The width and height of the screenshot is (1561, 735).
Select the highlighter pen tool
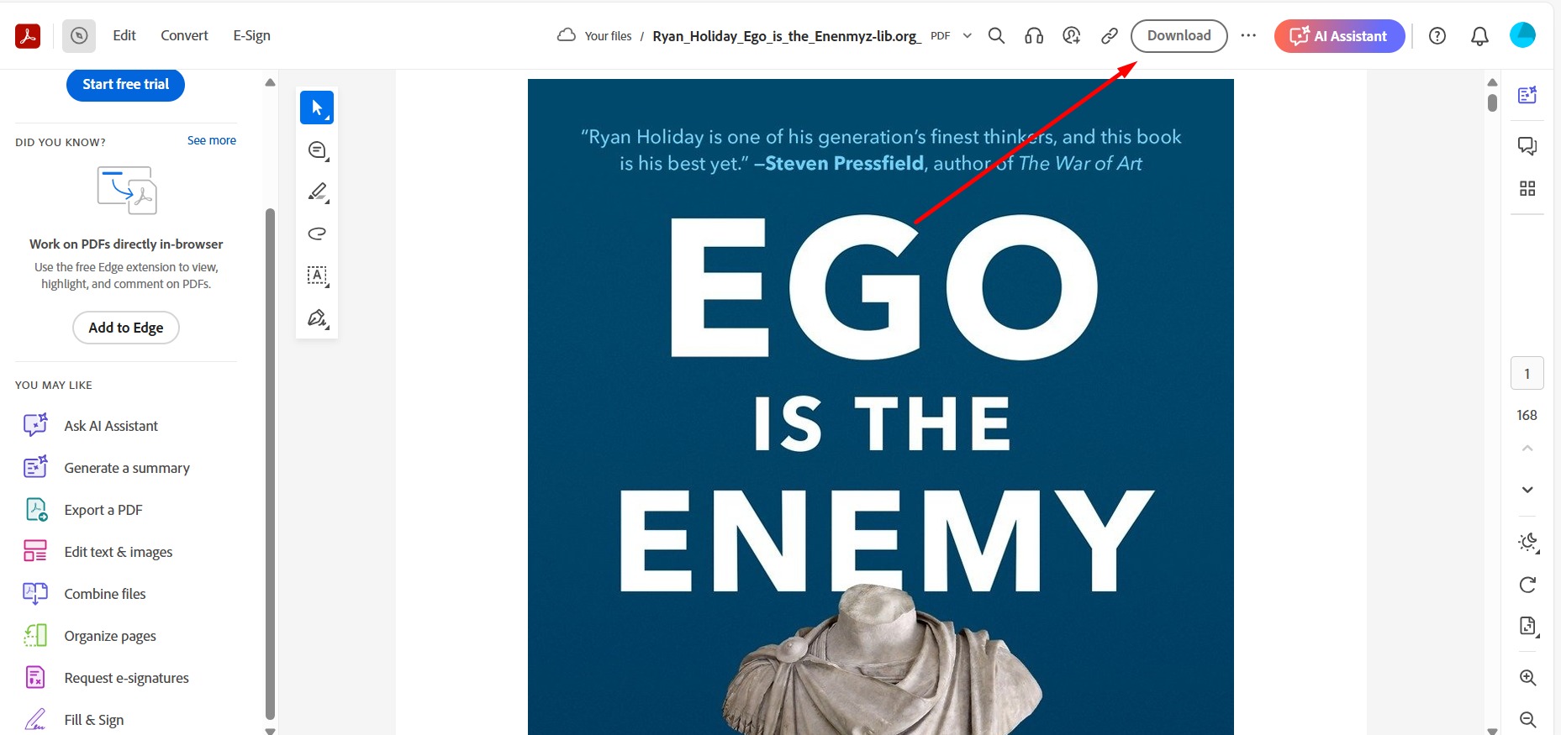pos(317,192)
